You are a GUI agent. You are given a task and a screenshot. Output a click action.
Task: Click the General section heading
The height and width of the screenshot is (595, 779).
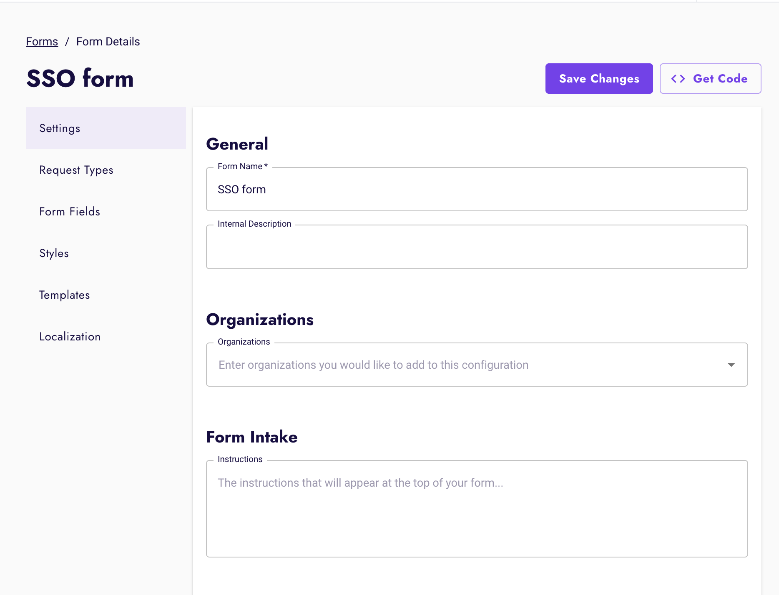click(x=237, y=144)
